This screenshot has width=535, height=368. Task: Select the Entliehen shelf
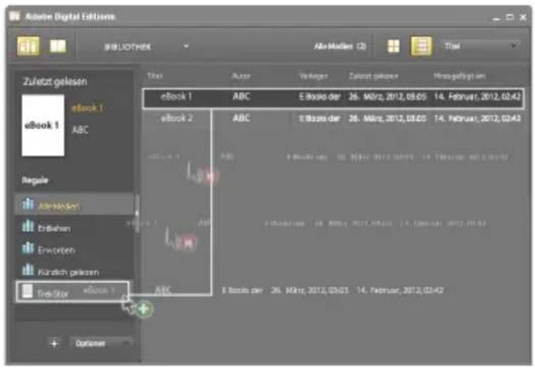pos(74,228)
